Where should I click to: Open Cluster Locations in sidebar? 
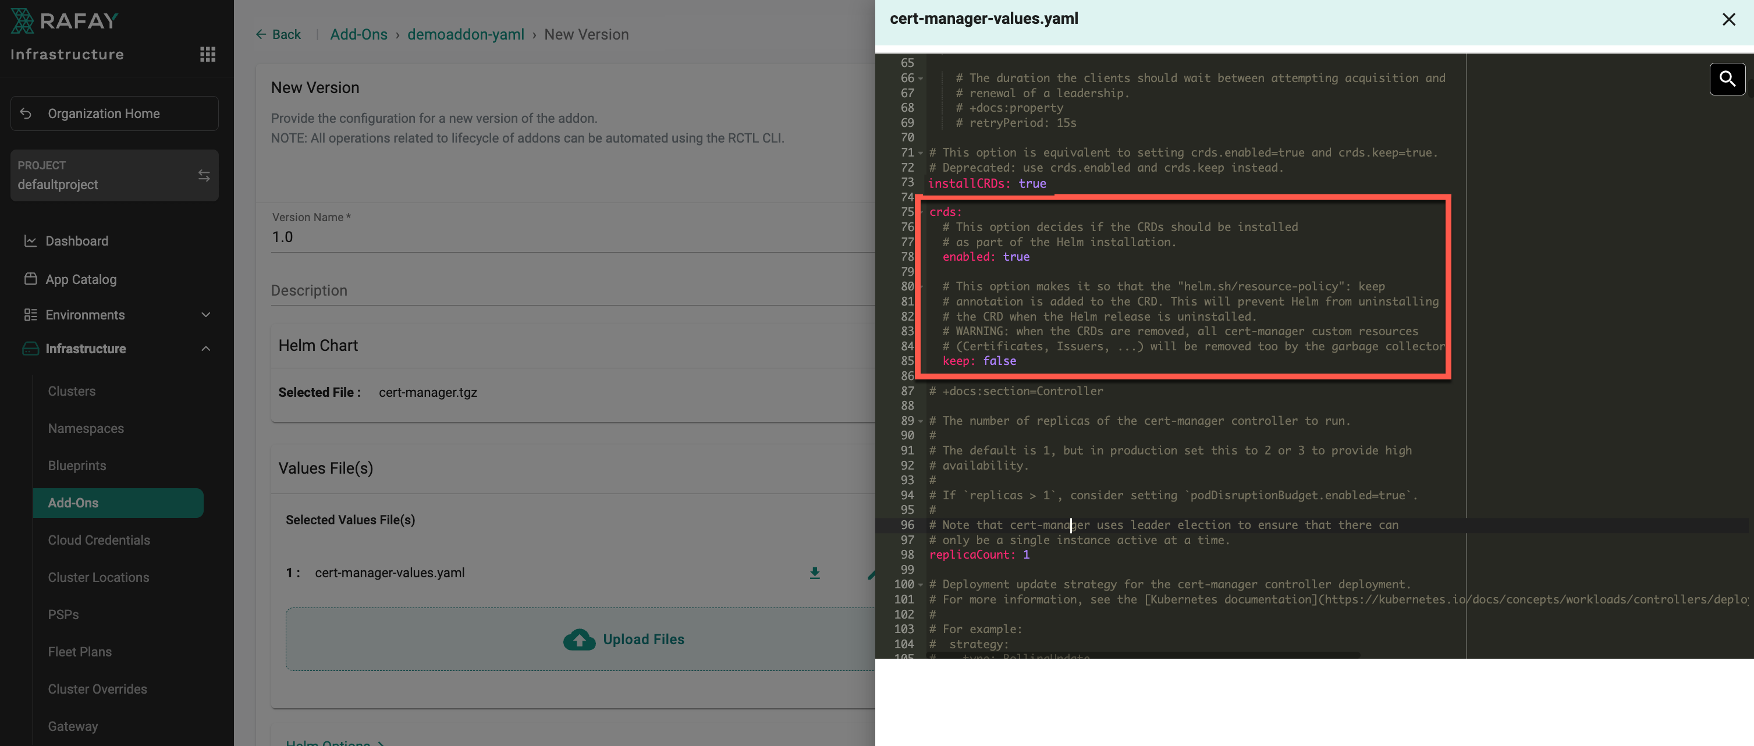(98, 577)
